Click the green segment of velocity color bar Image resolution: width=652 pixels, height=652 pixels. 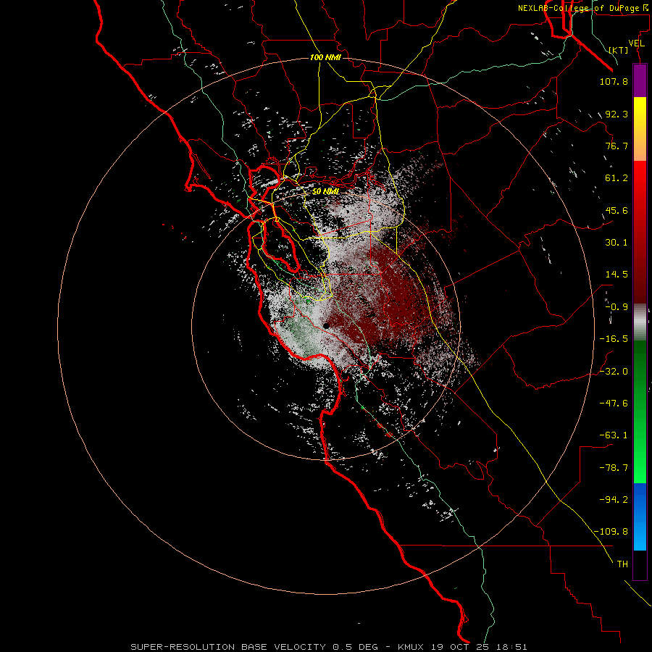(x=640, y=411)
